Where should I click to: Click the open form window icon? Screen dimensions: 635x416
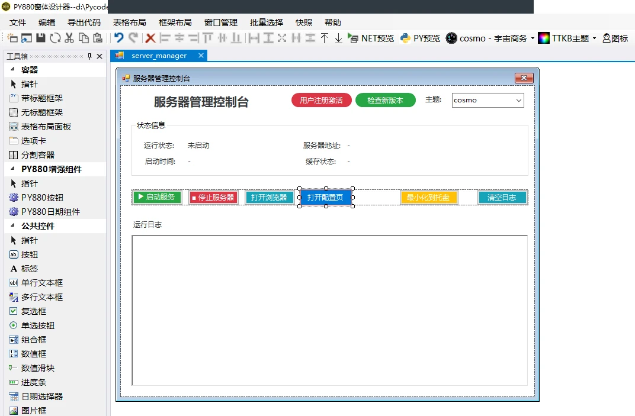point(26,38)
